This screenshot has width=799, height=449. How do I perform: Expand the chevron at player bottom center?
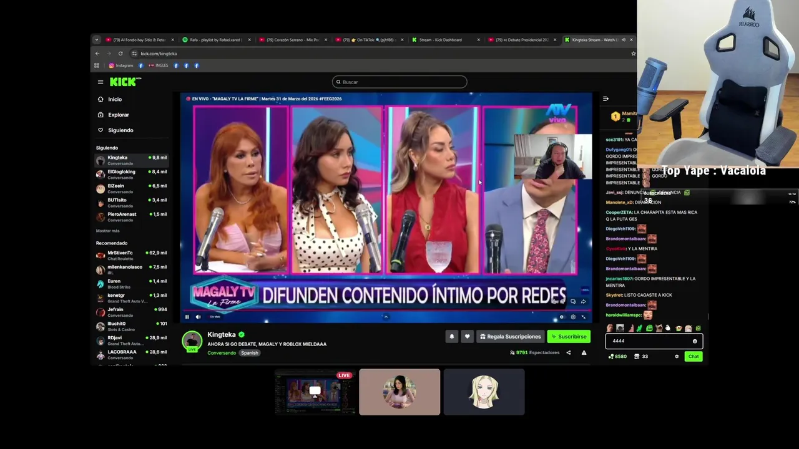coord(386,317)
